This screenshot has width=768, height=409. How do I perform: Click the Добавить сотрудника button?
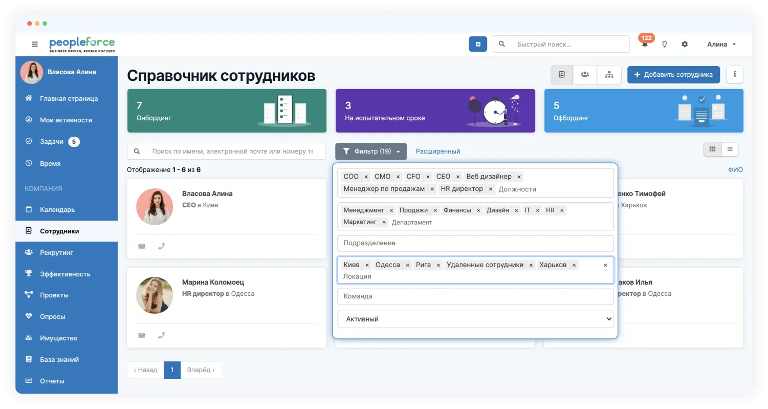tap(673, 75)
